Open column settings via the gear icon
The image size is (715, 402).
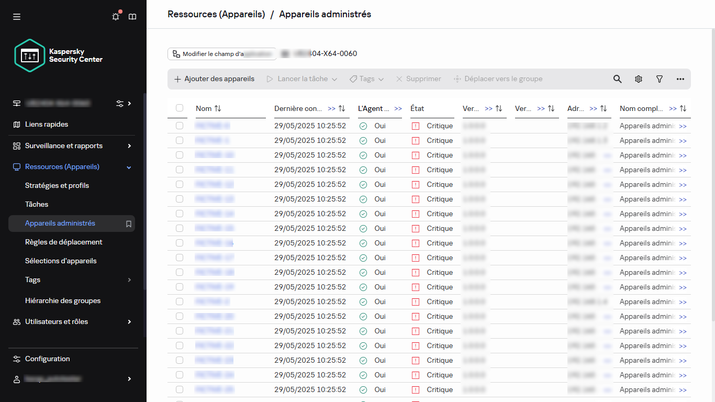coord(638,79)
